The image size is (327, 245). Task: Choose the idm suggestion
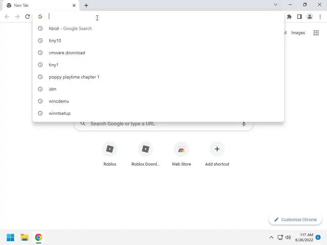[x=158, y=89]
